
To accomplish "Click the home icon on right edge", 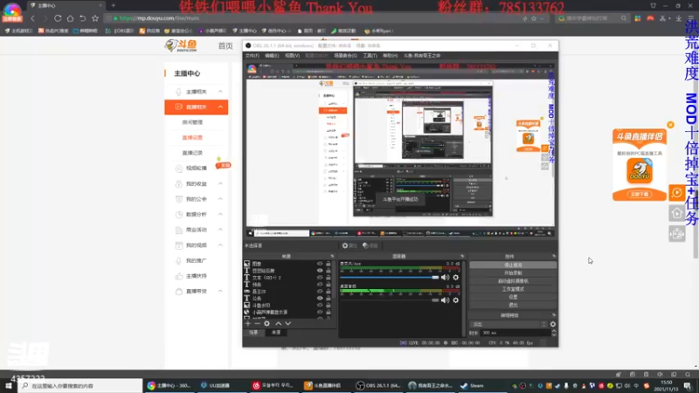I will (676, 213).
